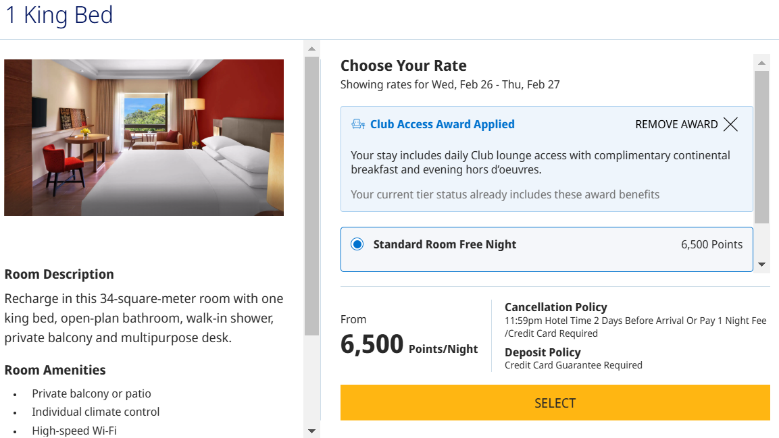Viewport: 779px width, 438px height.
Task: Click the blue award printer-style icon
Action: [357, 124]
